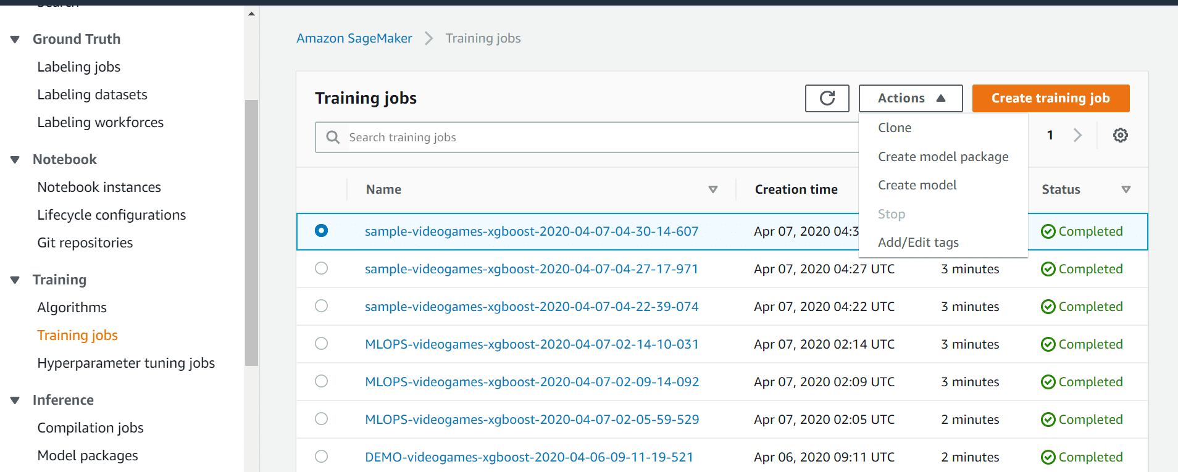The image size is (1178, 472).
Task: Select radio for MLOPS-videogames-xgboost-2020-04-07-02-09-14-092
Action: click(321, 381)
